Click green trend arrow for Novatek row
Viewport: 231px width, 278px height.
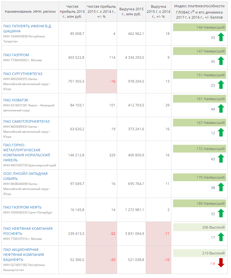pyautogui.click(x=221, y=109)
